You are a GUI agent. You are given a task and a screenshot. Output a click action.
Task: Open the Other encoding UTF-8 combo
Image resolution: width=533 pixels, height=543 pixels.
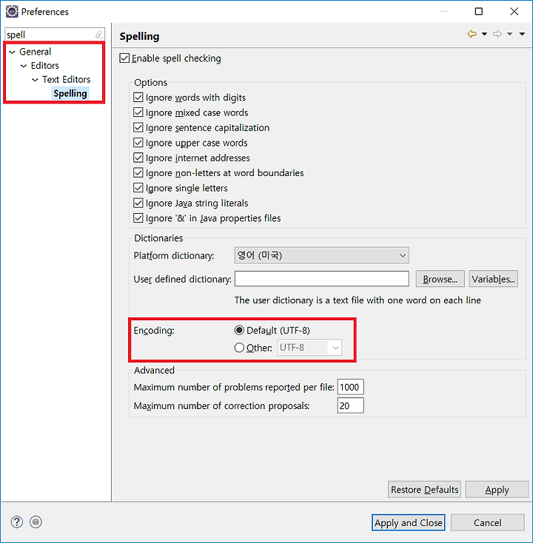pos(309,348)
